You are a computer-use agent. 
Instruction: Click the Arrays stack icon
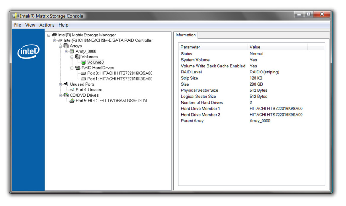(66, 46)
